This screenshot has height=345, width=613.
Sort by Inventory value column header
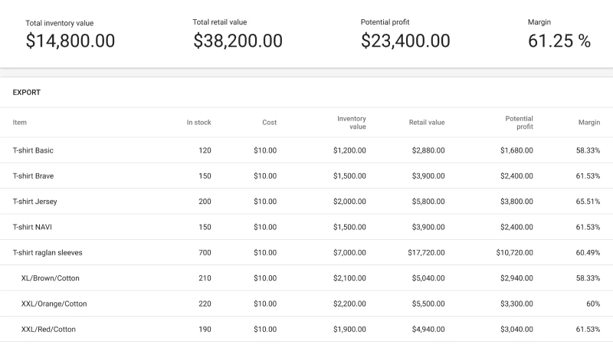[x=352, y=123]
